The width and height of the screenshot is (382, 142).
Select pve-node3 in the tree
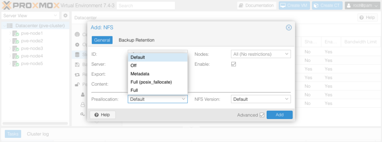tap(32, 49)
